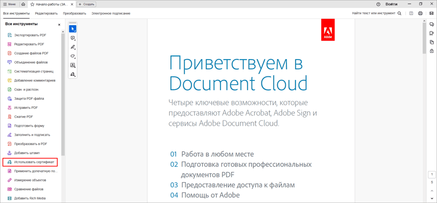The height and width of the screenshot is (203, 437).
Task: Print the document with the printer icon
Action: coord(420,13)
